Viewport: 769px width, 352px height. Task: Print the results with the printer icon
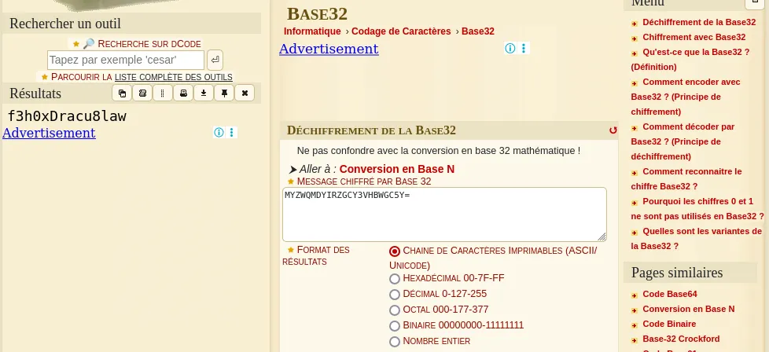[x=183, y=93]
